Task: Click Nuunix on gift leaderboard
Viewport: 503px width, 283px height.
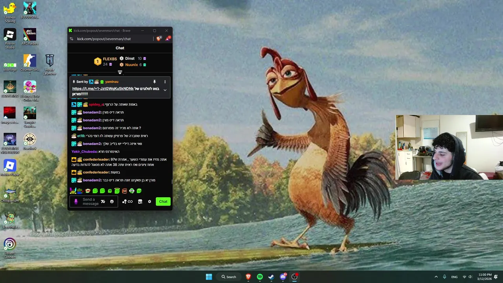Action: coord(131,65)
